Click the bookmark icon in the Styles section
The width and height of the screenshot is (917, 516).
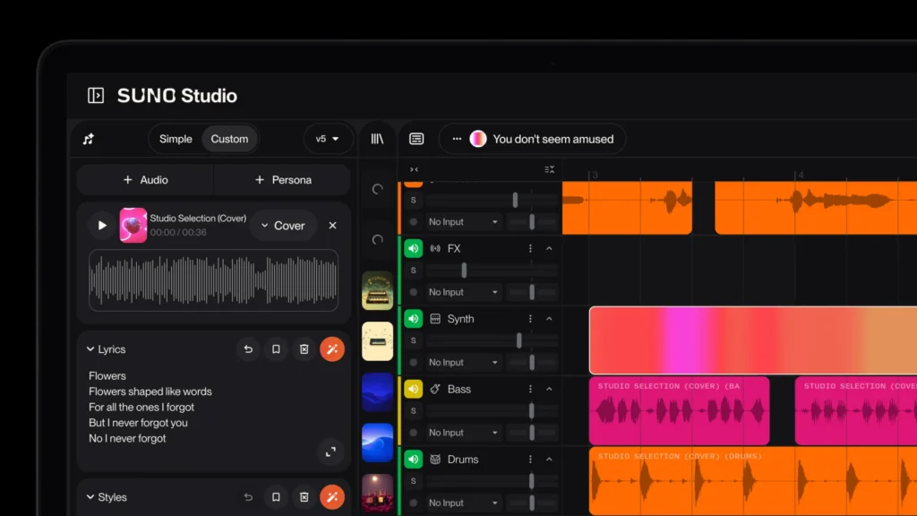tap(276, 496)
